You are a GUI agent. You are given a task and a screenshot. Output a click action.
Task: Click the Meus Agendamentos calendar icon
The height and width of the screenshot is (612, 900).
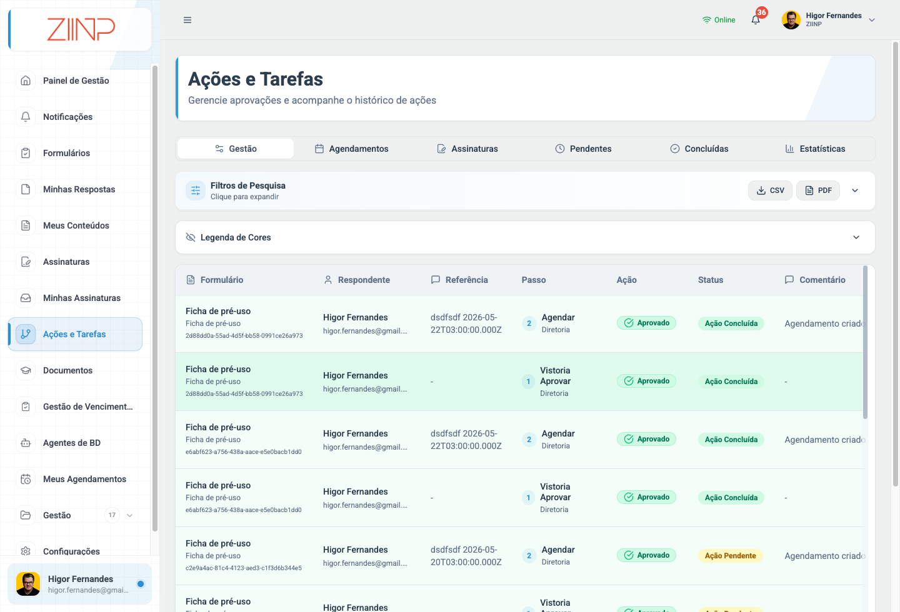[26, 479]
